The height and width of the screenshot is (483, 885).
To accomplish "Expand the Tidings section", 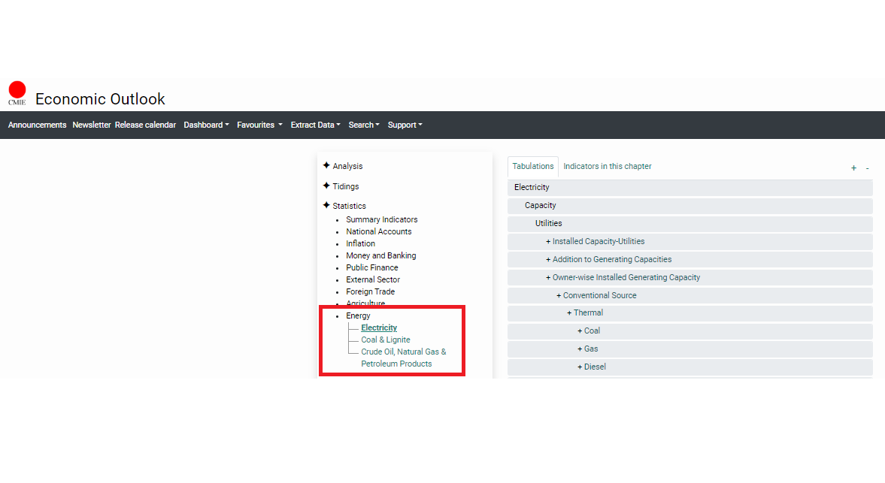I will click(x=345, y=186).
